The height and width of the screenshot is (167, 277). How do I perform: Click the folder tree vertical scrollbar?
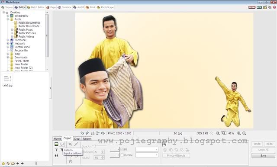[x=47, y=35]
